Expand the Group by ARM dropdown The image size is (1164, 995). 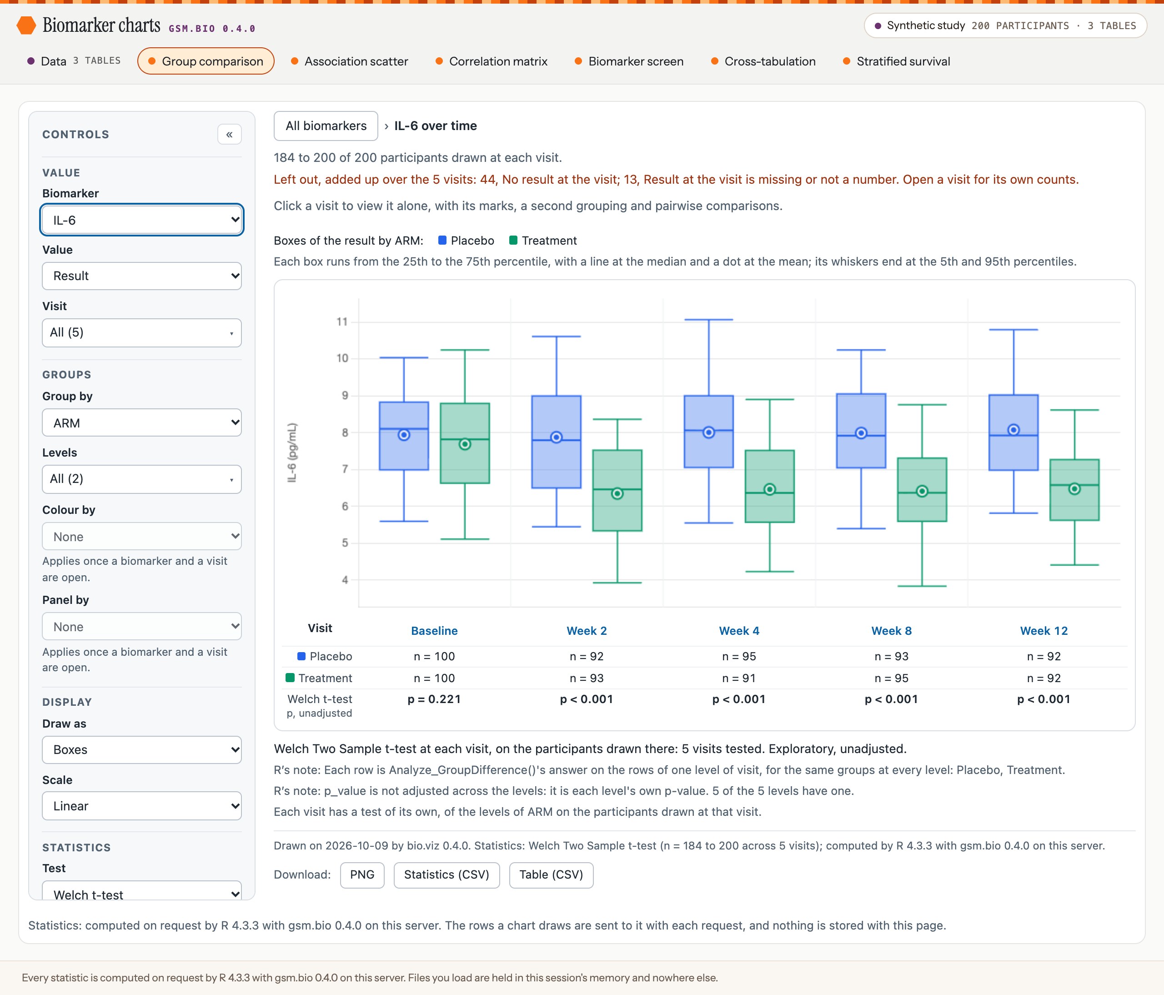click(x=141, y=422)
